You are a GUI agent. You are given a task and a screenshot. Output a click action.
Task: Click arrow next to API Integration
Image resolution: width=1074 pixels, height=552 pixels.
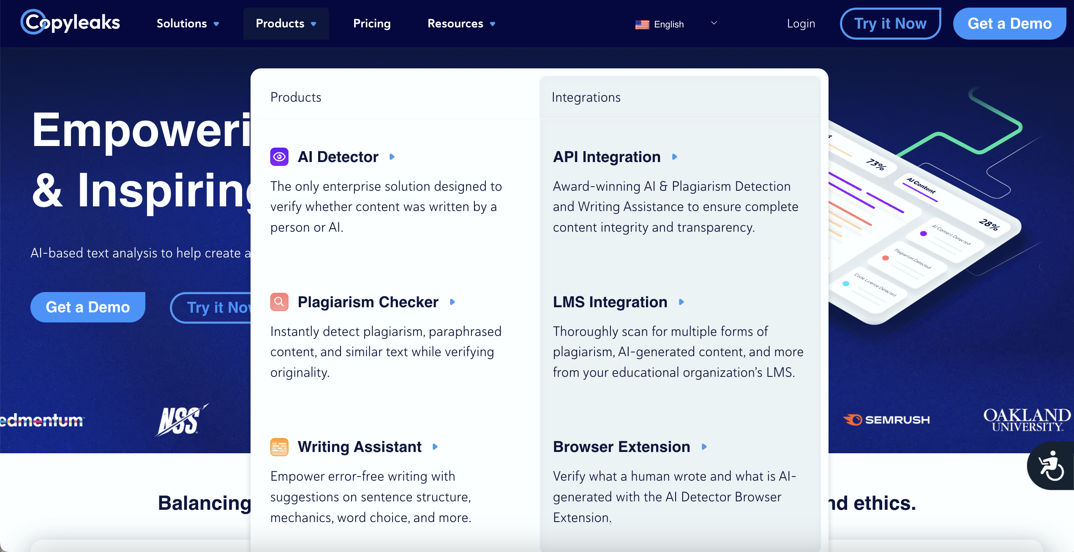click(x=675, y=157)
